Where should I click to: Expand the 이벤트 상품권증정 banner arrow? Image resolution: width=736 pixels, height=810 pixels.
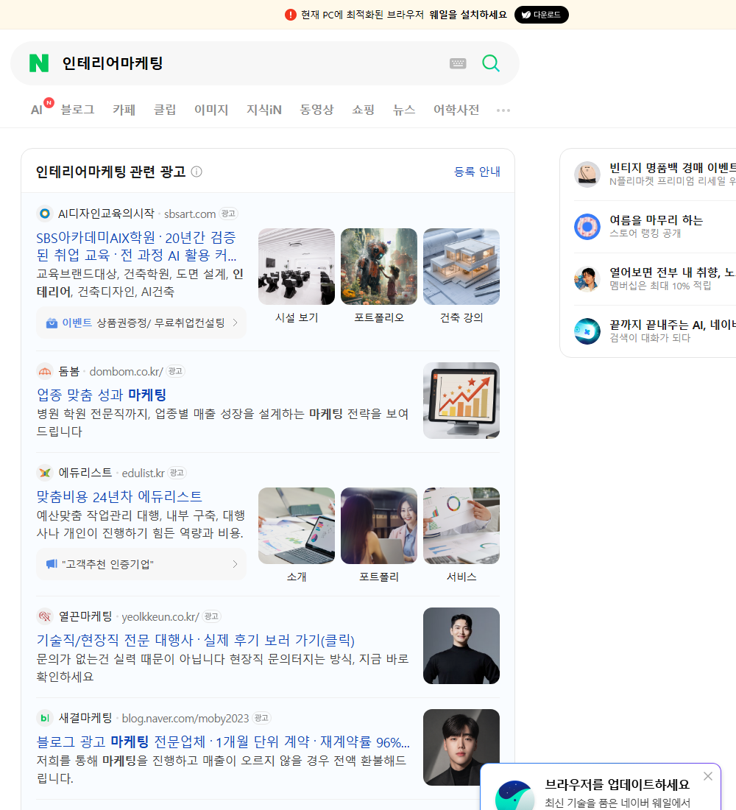[235, 323]
